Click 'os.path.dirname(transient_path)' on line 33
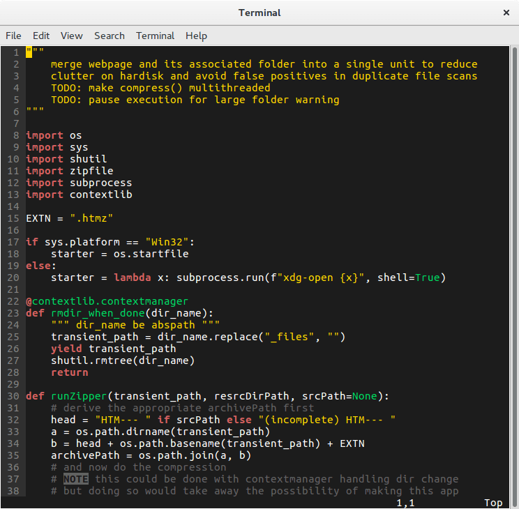The image size is (519, 509). pyautogui.click(x=173, y=432)
